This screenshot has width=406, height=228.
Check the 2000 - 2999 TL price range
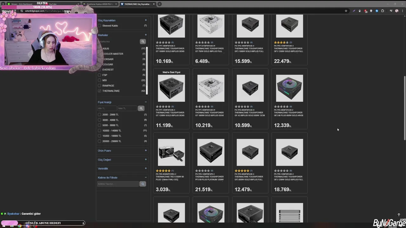[100, 115]
